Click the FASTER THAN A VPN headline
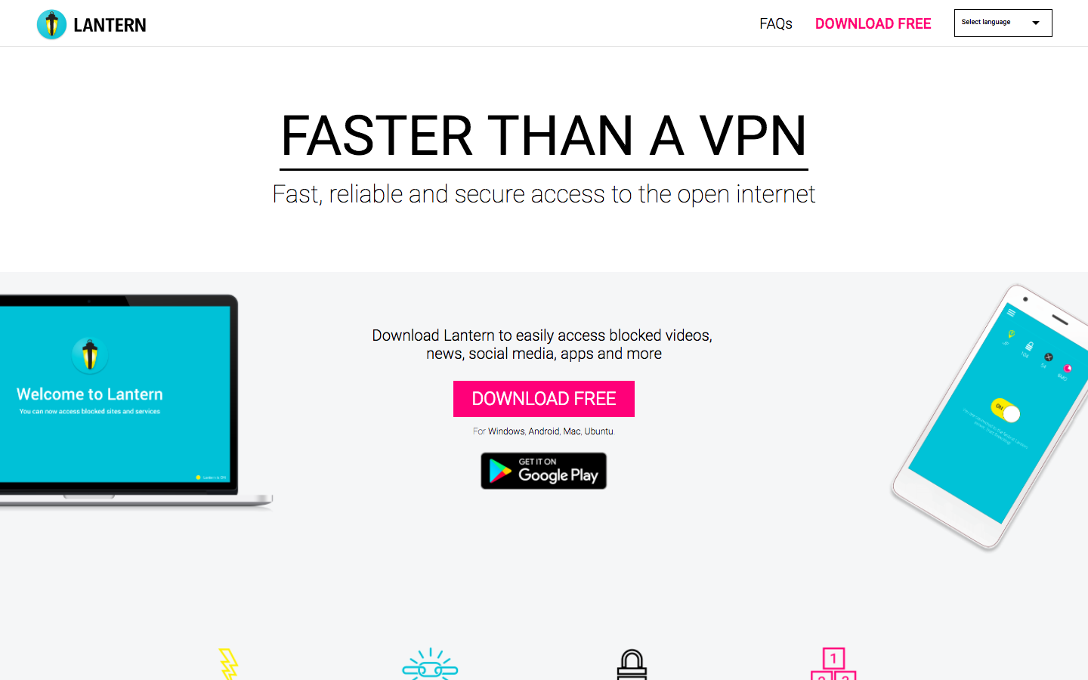Screen dimensions: 1088x680 click(x=544, y=136)
